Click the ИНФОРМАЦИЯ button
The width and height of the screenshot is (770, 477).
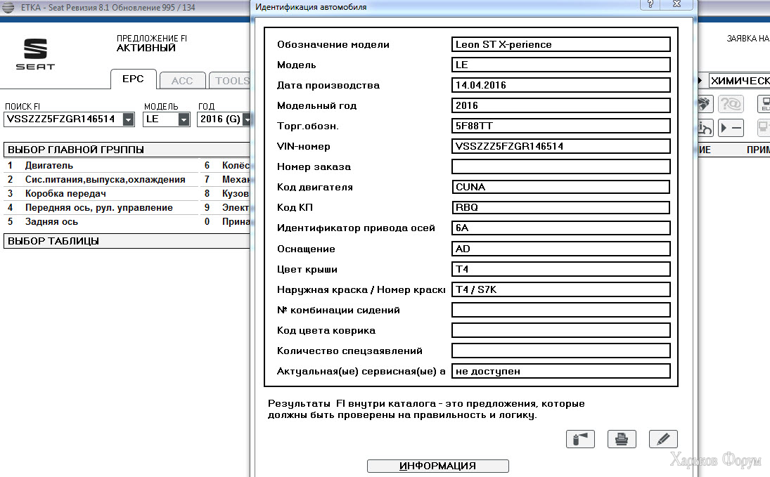437,466
